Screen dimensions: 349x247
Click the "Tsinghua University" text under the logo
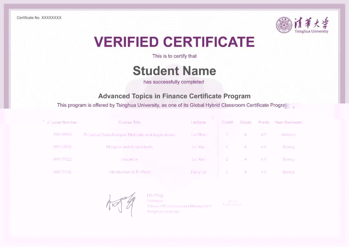312,31
